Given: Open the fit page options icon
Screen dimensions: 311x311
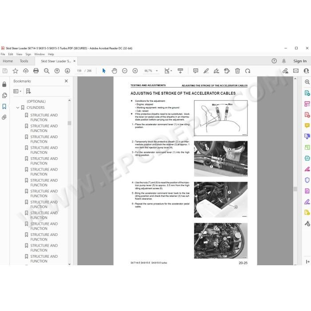Looking at the screenshot, I should point(168,71).
